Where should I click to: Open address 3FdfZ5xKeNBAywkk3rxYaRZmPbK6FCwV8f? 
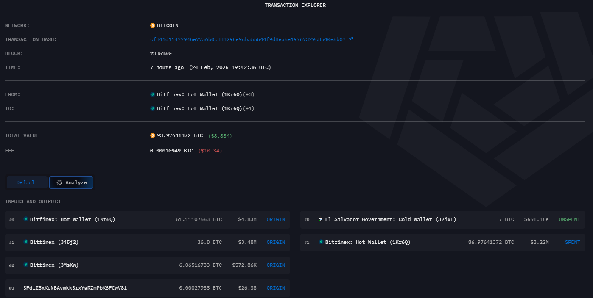[x=75, y=288]
